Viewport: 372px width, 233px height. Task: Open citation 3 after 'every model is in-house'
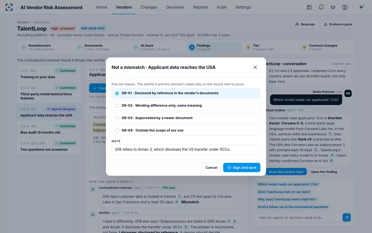(332, 155)
